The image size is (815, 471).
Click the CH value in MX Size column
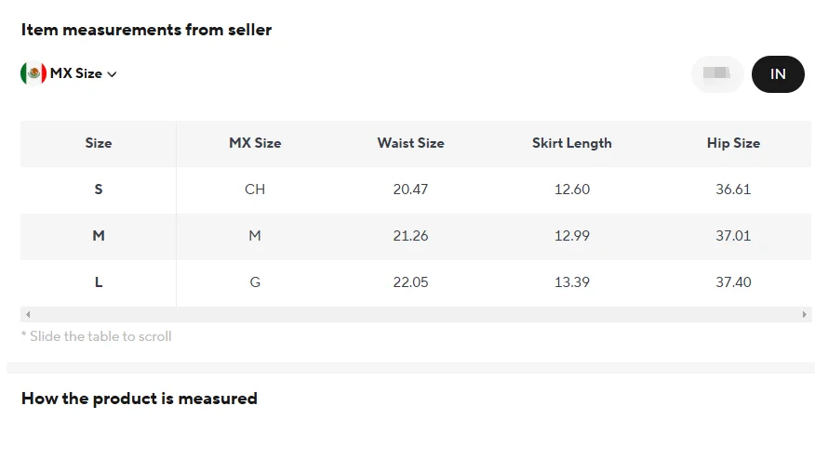[255, 190]
